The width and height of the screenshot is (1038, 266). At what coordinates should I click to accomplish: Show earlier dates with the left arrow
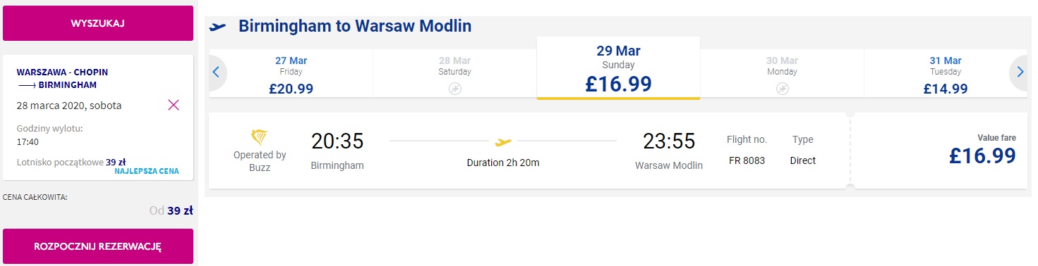(217, 72)
